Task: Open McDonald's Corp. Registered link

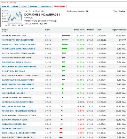Action: 18,49
